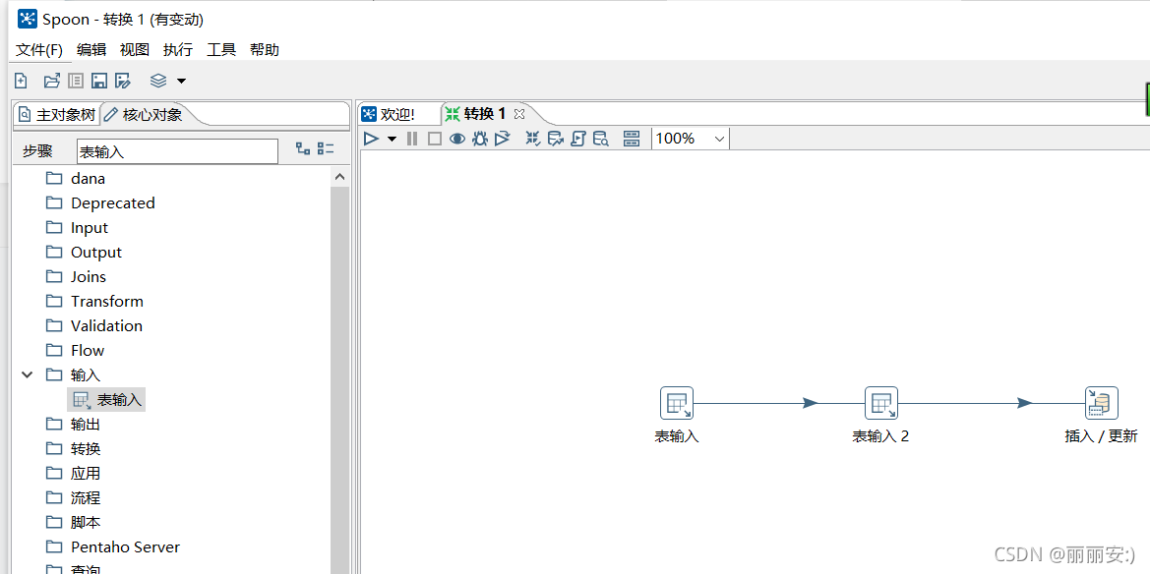Screen dimensions: 1150x574
Task: Pause the running transformation
Action: (411, 138)
